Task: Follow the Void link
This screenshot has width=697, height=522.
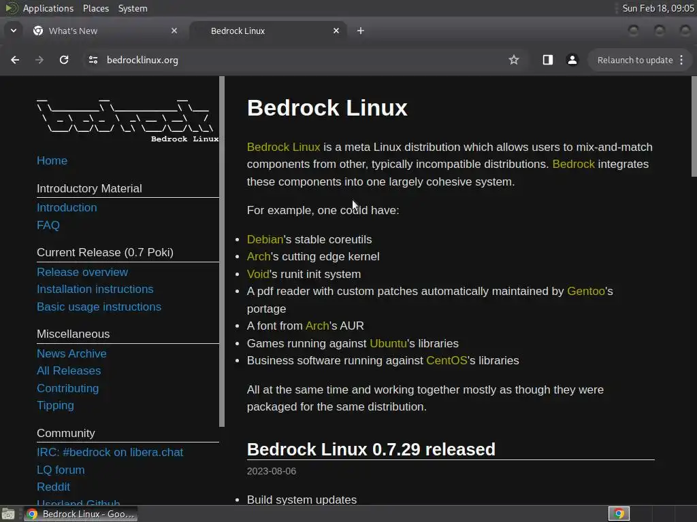Action: (x=258, y=275)
